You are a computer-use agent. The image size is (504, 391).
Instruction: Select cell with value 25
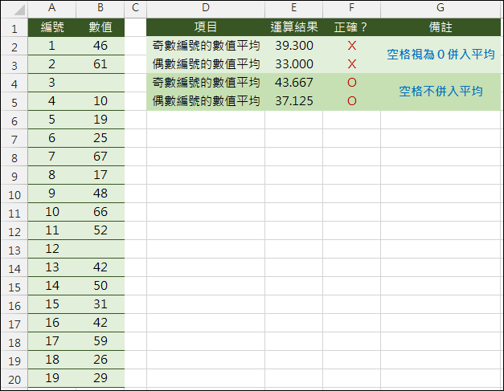[x=100, y=138]
